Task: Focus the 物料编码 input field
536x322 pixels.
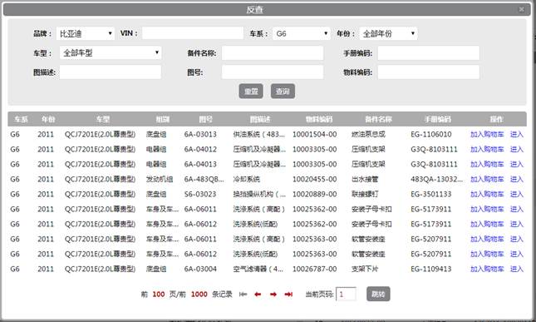Action: [x=428, y=72]
